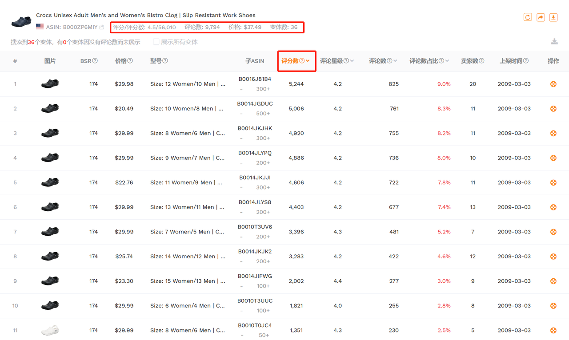Click action icon for row B0014JLYPQ
Image resolution: width=569 pixels, height=340 pixels.
pos(553,158)
